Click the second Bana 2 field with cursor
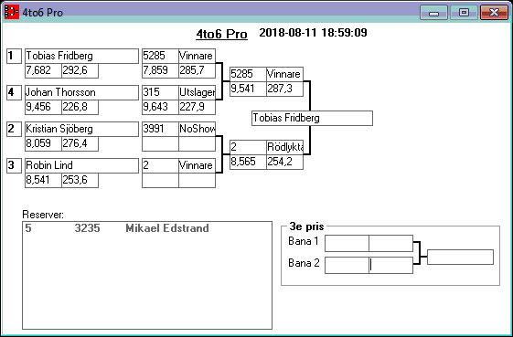This screenshot has height=337, width=513. pyautogui.click(x=391, y=265)
